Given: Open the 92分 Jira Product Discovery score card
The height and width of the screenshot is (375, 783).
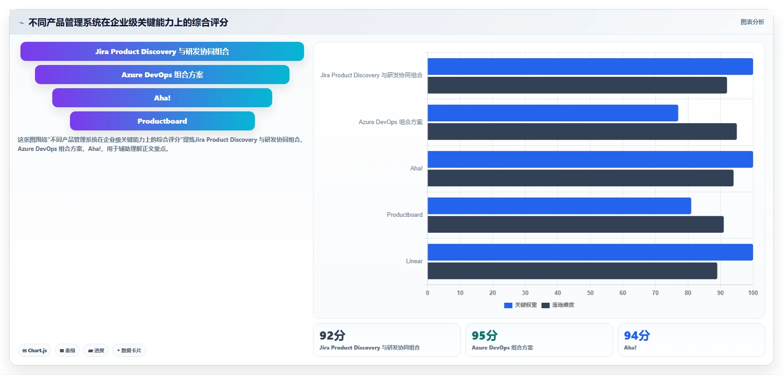Looking at the screenshot, I should [x=387, y=340].
